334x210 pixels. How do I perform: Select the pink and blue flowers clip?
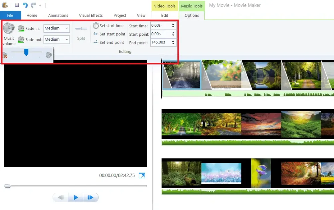pos(221,173)
